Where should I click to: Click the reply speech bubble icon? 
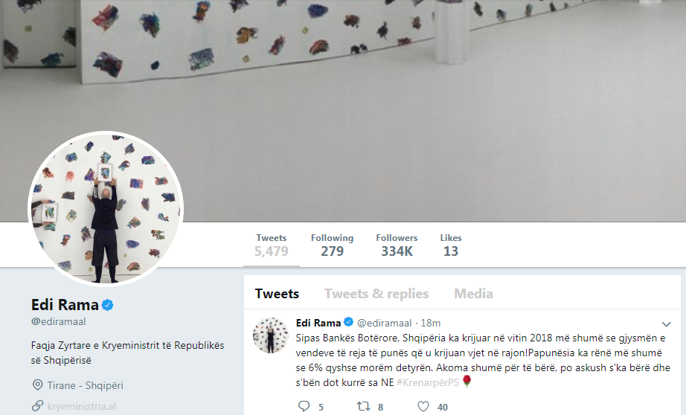click(x=304, y=406)
